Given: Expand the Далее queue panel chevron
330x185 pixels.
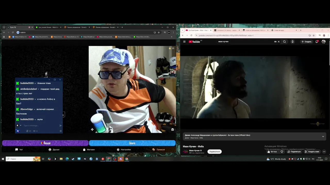Looking at the screenshot, I should tap(323, 136).
